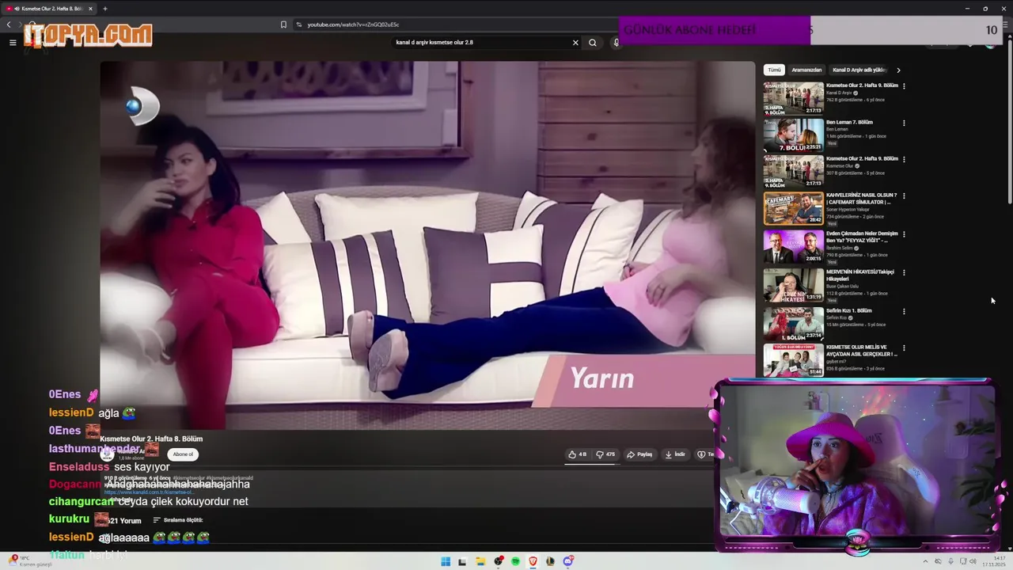The image size is (1013, 570).
Task: Dislike the video with thumbs-down button
Action: click(605, 454)
